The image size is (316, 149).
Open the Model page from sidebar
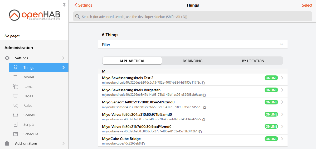28,77
